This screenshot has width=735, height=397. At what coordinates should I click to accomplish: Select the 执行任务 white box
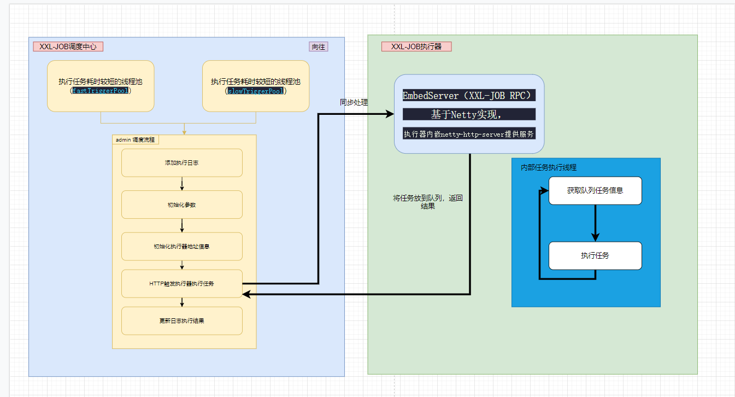(595, 256)
